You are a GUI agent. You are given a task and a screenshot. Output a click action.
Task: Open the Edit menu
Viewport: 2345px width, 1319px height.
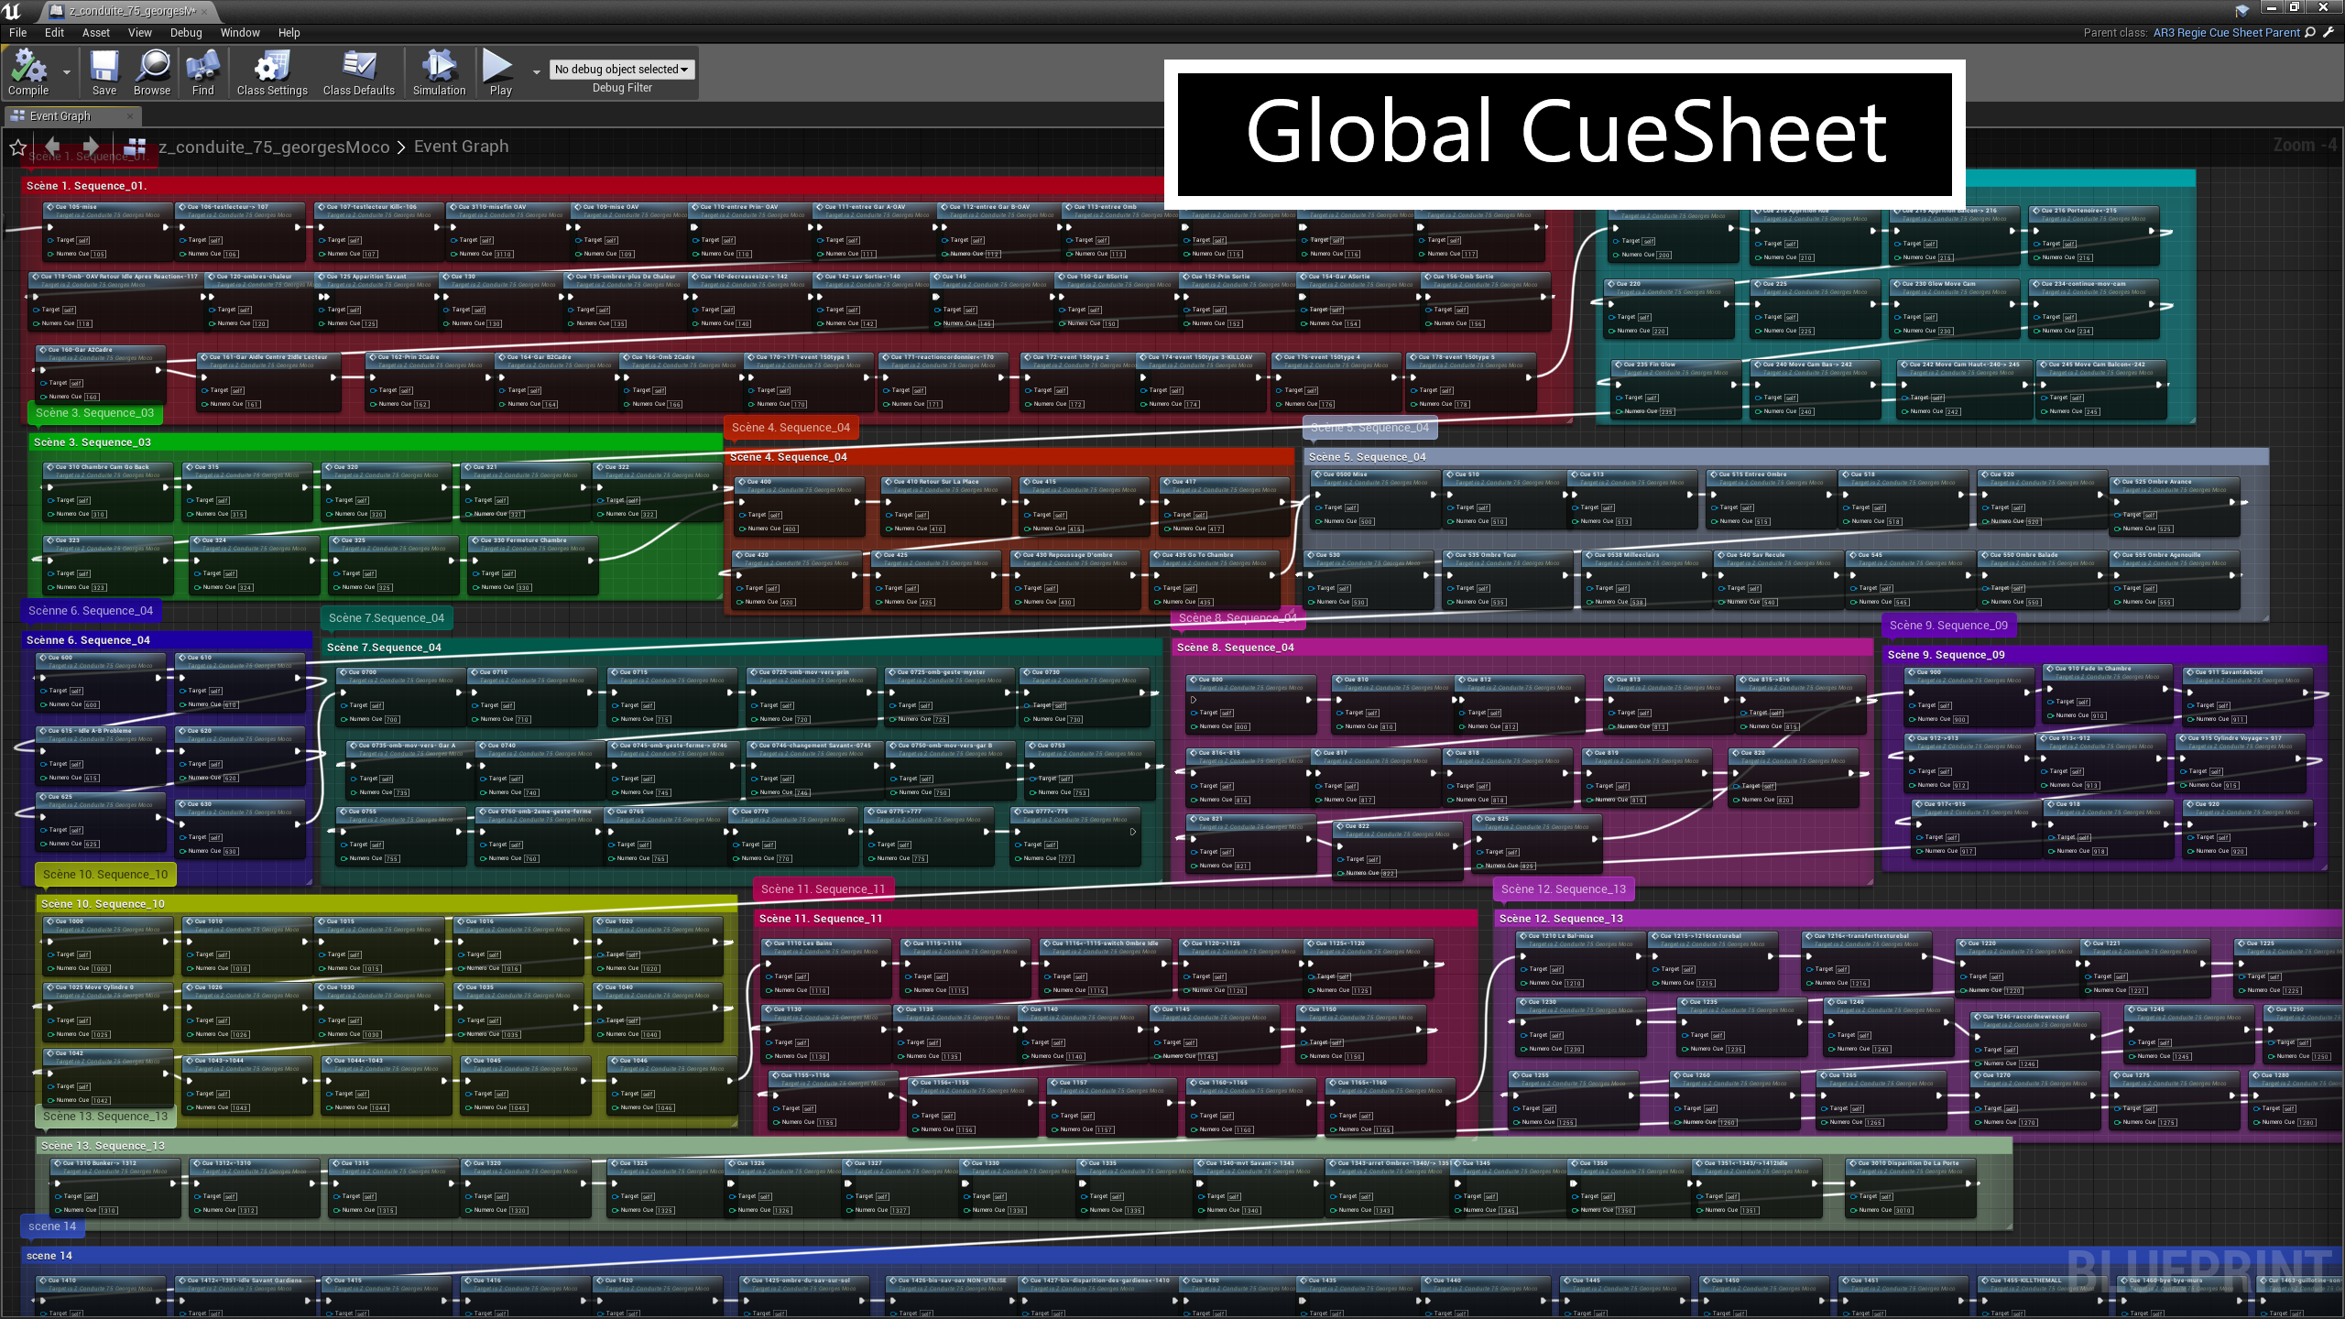54,32
